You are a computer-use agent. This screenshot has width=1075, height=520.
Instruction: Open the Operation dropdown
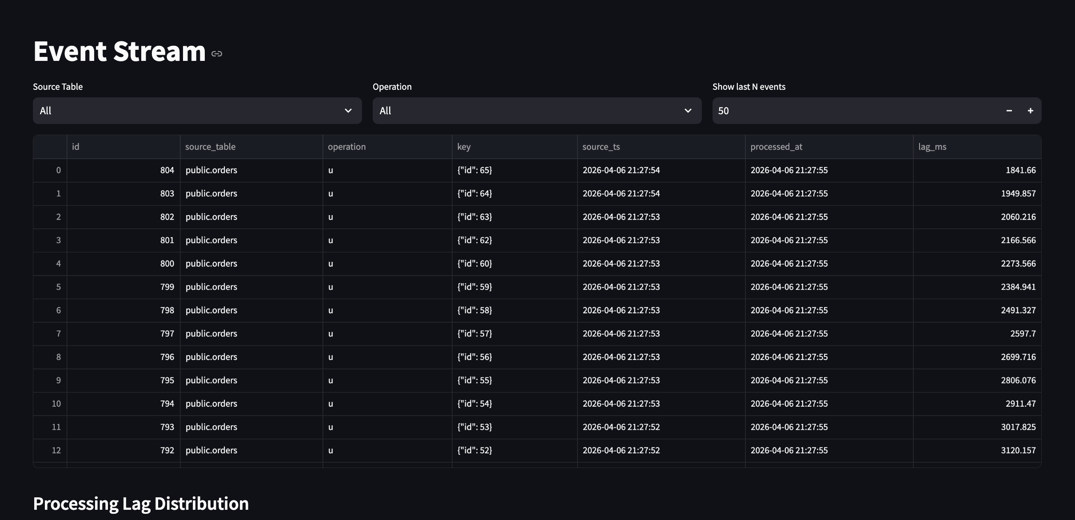537,111
